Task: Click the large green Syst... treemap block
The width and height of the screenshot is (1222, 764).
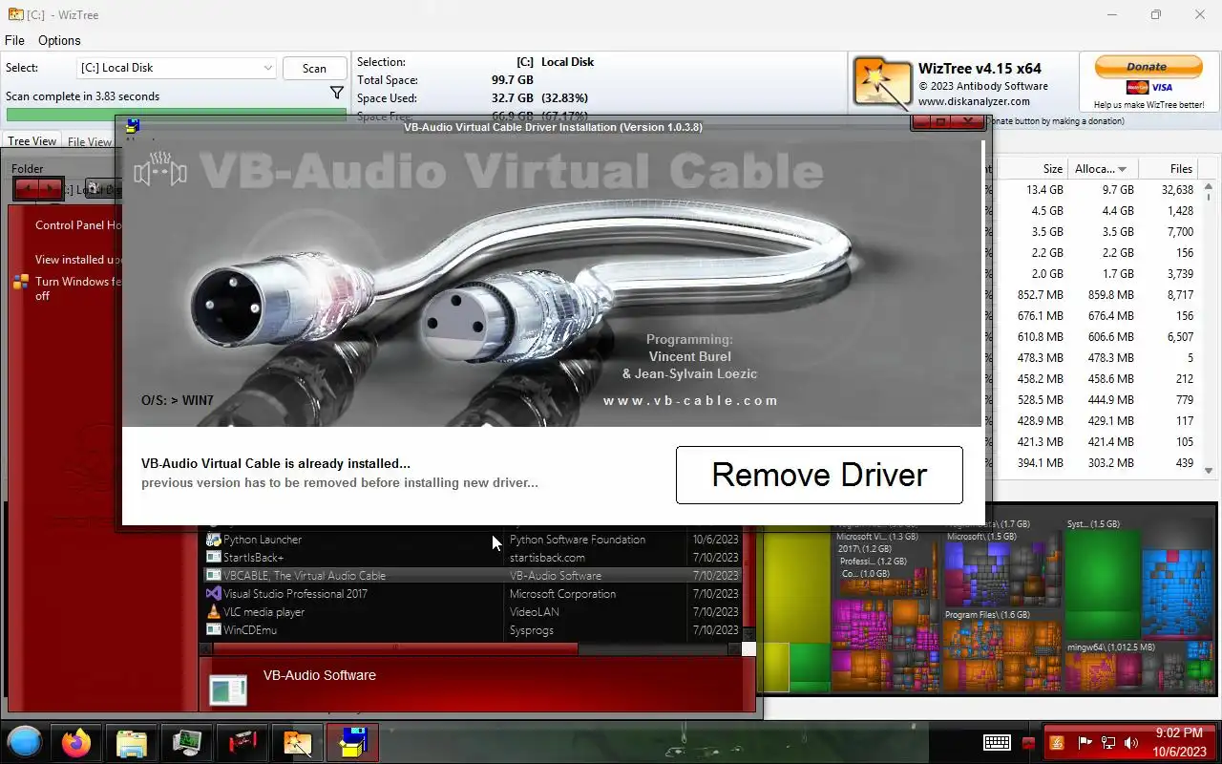Action: (x=1103, y=583)
